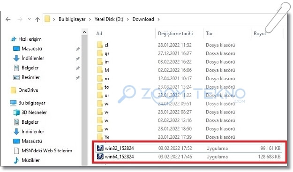This screenshot has height=172, width=293.
Task: Click the pin icon beside Masaüstü
Action: [x=77, y=49]
